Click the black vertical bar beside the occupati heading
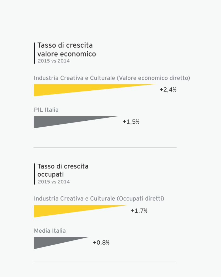221x277 pixels. pyautogui.click(x=35, y=174)
